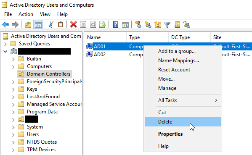Click the title bar application icon
Viewport: 252px width, 155px height.
tap(4, 5)
